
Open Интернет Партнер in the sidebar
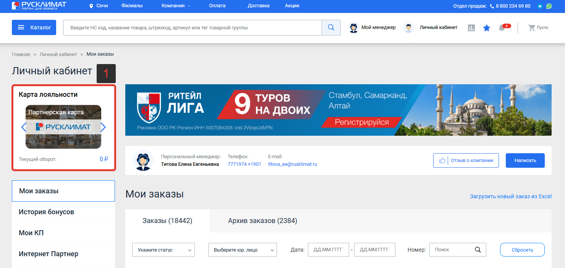pos(63,254)
